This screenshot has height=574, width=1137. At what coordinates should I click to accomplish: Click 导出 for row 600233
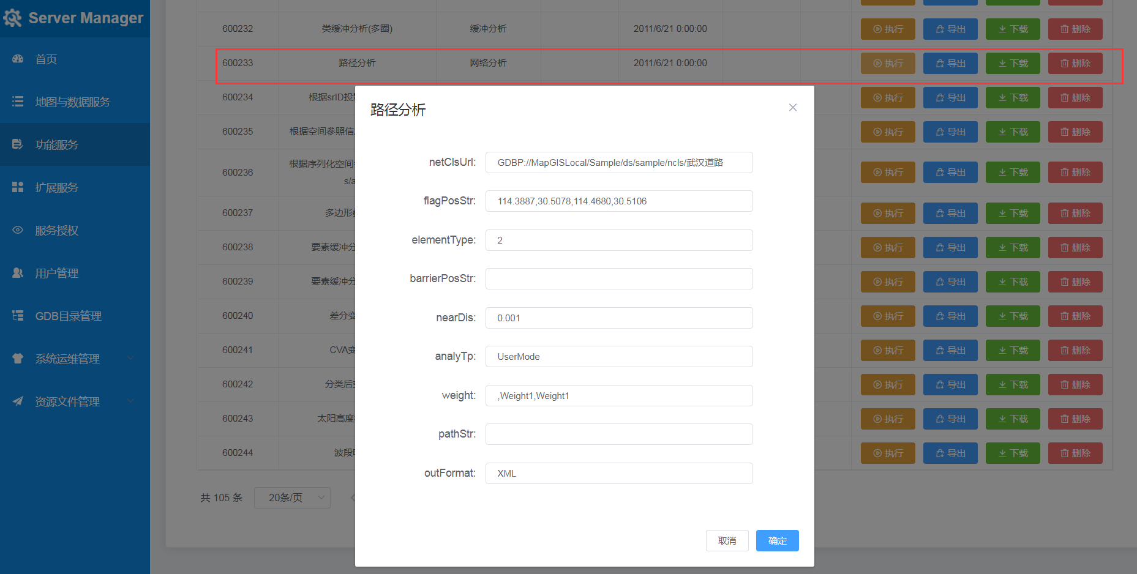coord(950,64)
